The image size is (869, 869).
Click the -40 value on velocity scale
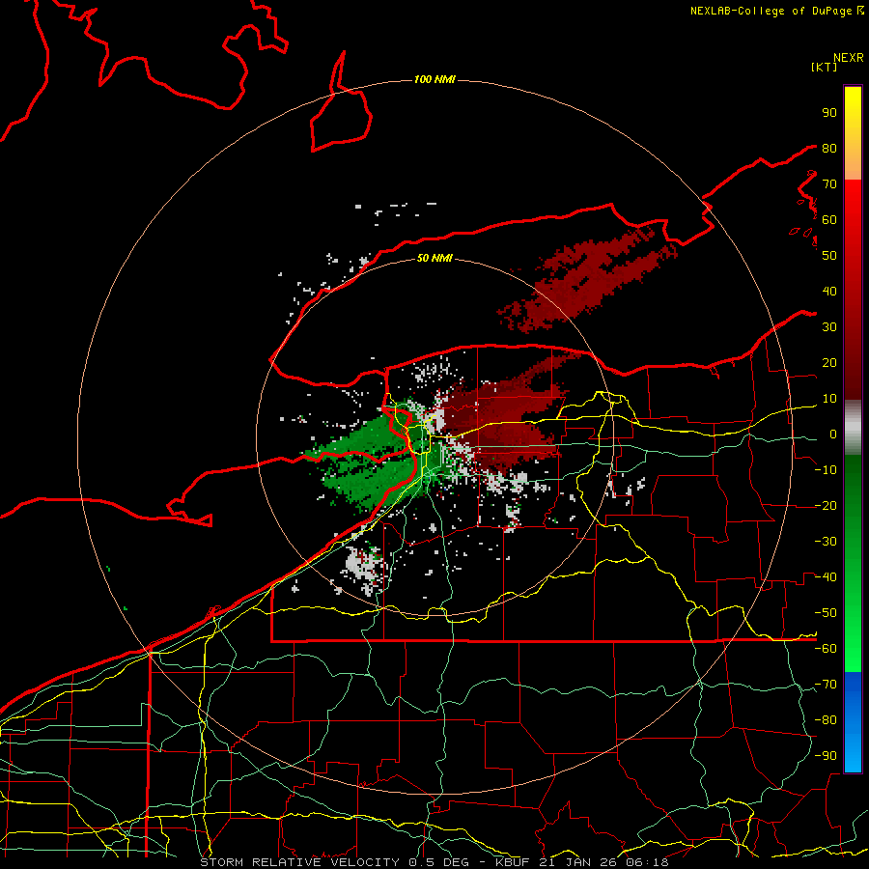[x=826, y=577]
